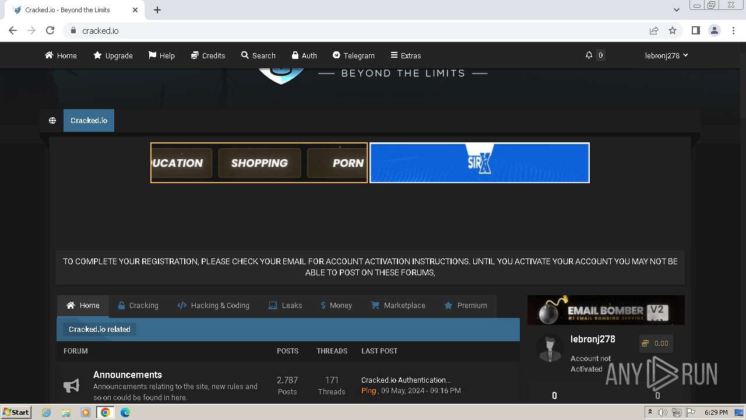Click the lebronj278 avatar image
746x420 pixels.
(x=550, y=349)
